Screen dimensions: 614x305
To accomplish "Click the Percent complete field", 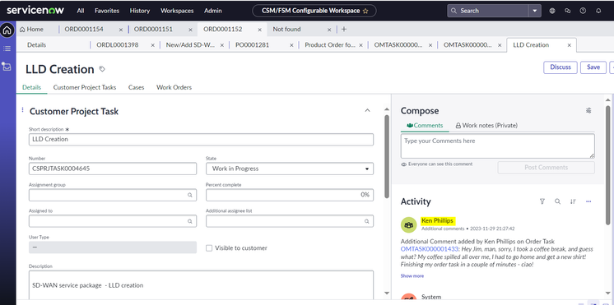I will coord(290,195).
